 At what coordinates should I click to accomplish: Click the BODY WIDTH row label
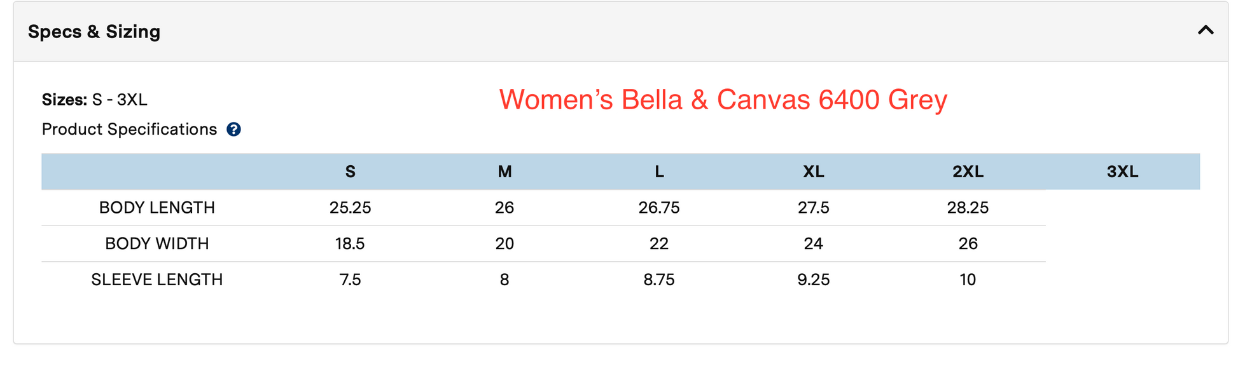[x=157, y=244]
